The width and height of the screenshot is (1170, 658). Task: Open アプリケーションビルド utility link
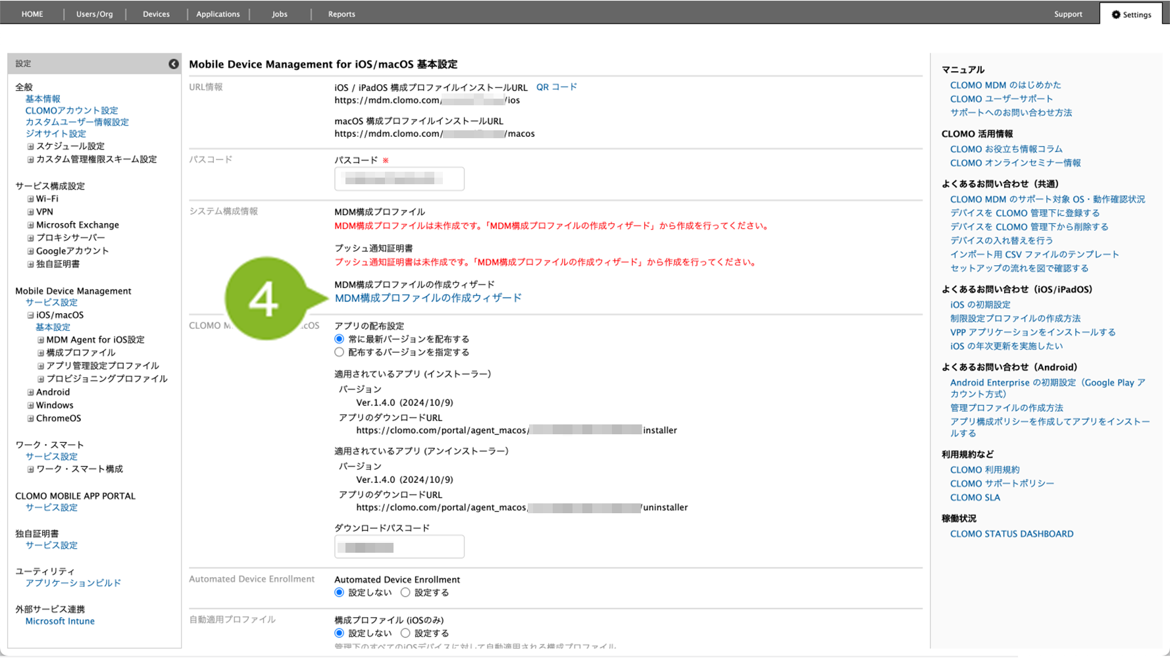click(73, 583)
